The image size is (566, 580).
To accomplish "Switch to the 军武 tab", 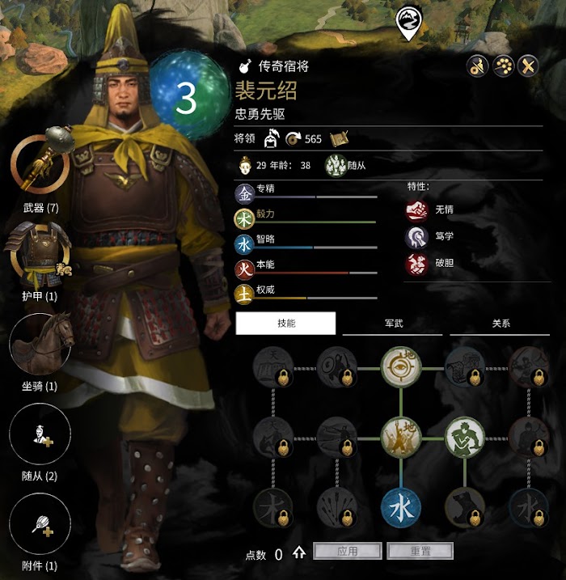I will tap(393, 324).
